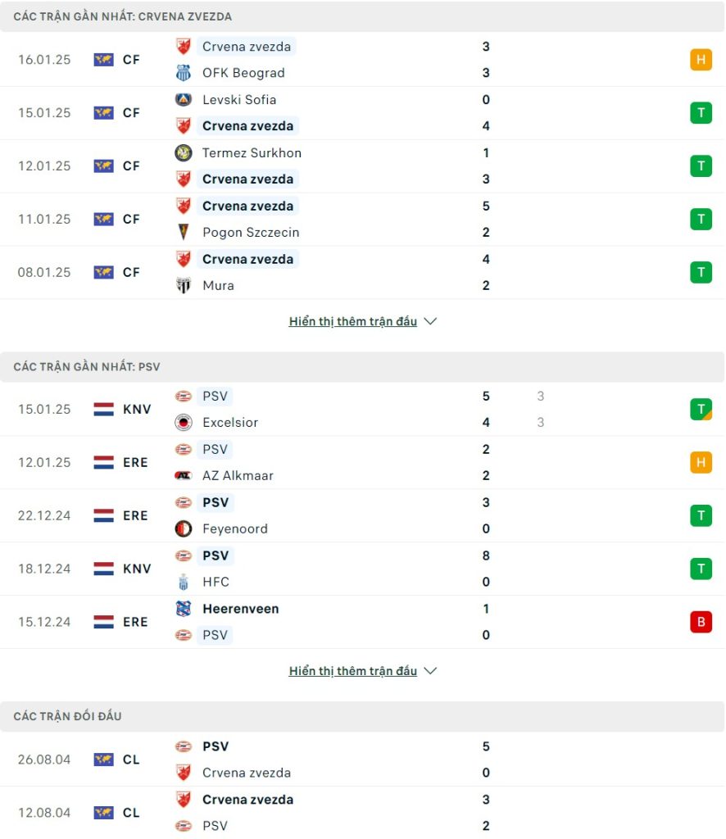The width and height of the screenshot is (726, 839).
Task: Click the orange H draw badge for OFK Beograd match
Action: 701,59
